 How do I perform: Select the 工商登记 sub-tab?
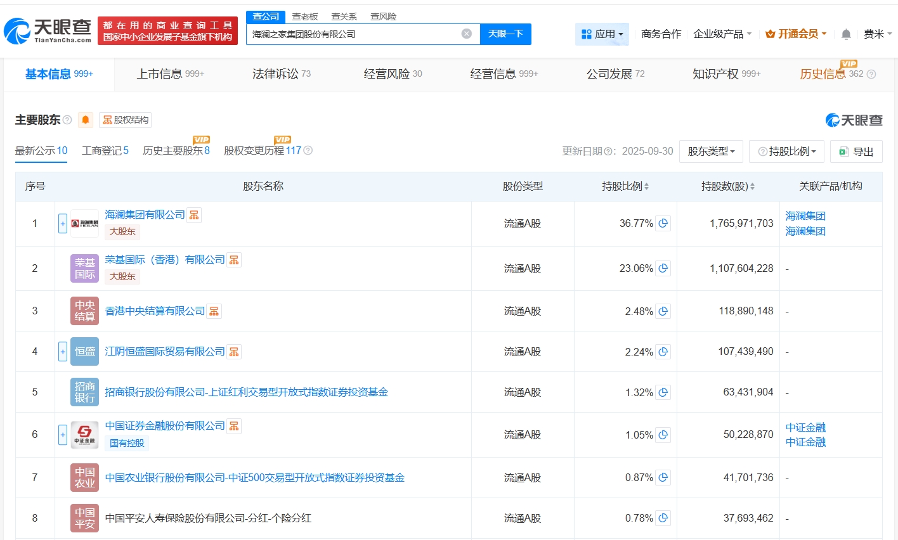click(105, 151)
